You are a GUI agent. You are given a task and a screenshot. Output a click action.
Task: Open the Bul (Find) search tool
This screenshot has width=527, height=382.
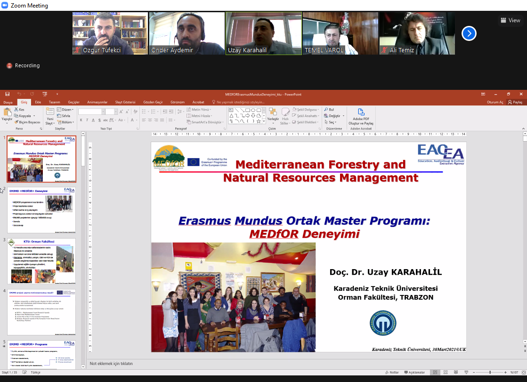click(329, 110)
